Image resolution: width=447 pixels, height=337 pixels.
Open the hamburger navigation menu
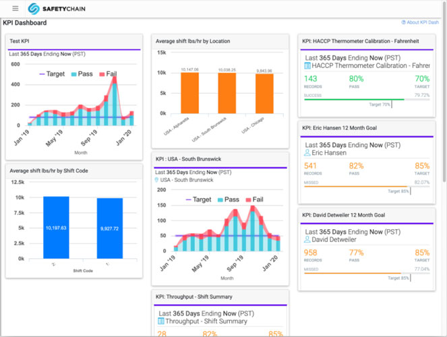tap(16, 9)
